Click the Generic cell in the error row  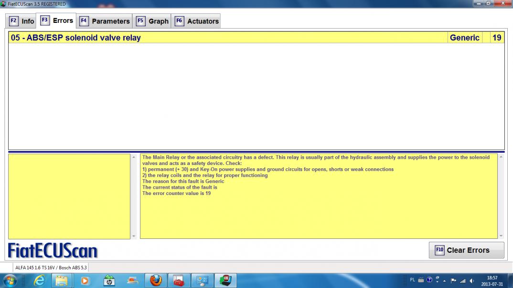pos(465,38)
